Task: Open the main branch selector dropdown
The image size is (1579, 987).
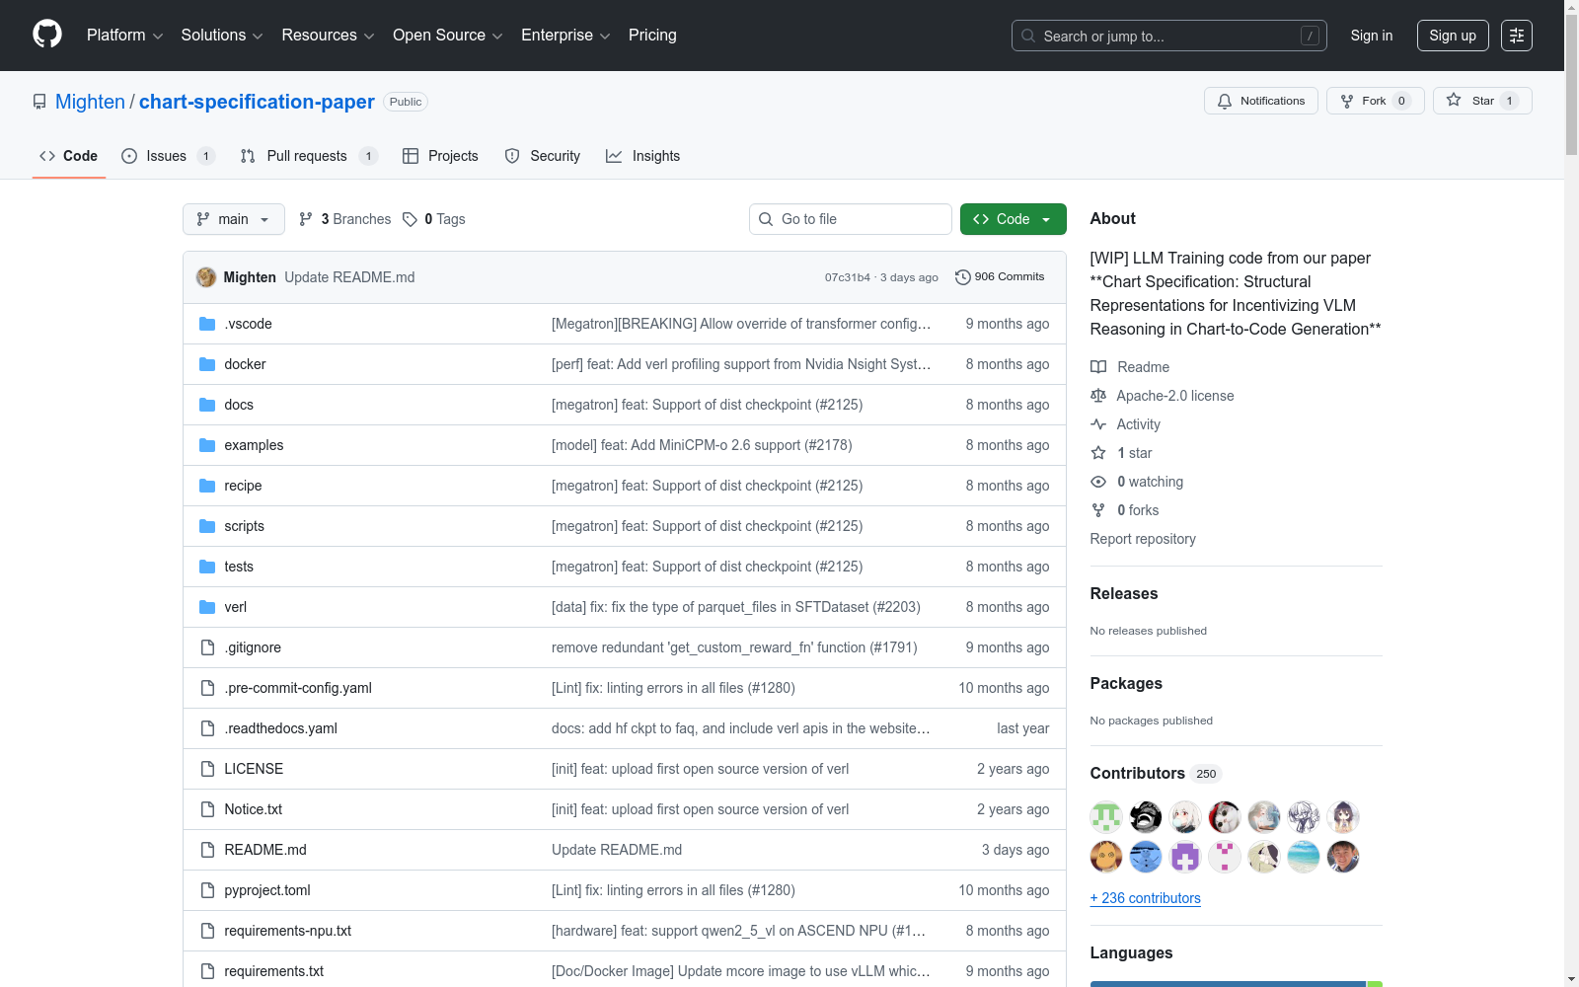Action: pos(234,219)
